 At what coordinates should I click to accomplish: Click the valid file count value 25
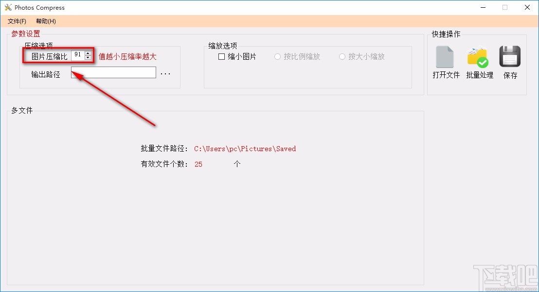pyautogui.click(x=198, y=164)
